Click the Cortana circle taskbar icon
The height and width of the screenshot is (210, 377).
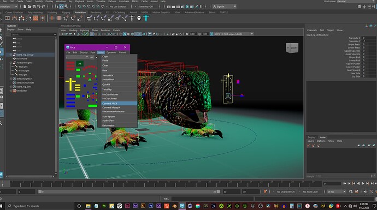[79, 206]
